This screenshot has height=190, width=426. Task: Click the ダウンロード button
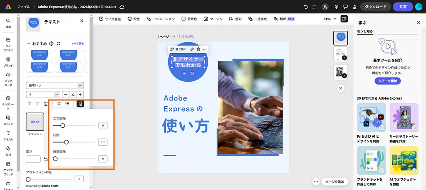pyautogui.click(x=376, y=7)
